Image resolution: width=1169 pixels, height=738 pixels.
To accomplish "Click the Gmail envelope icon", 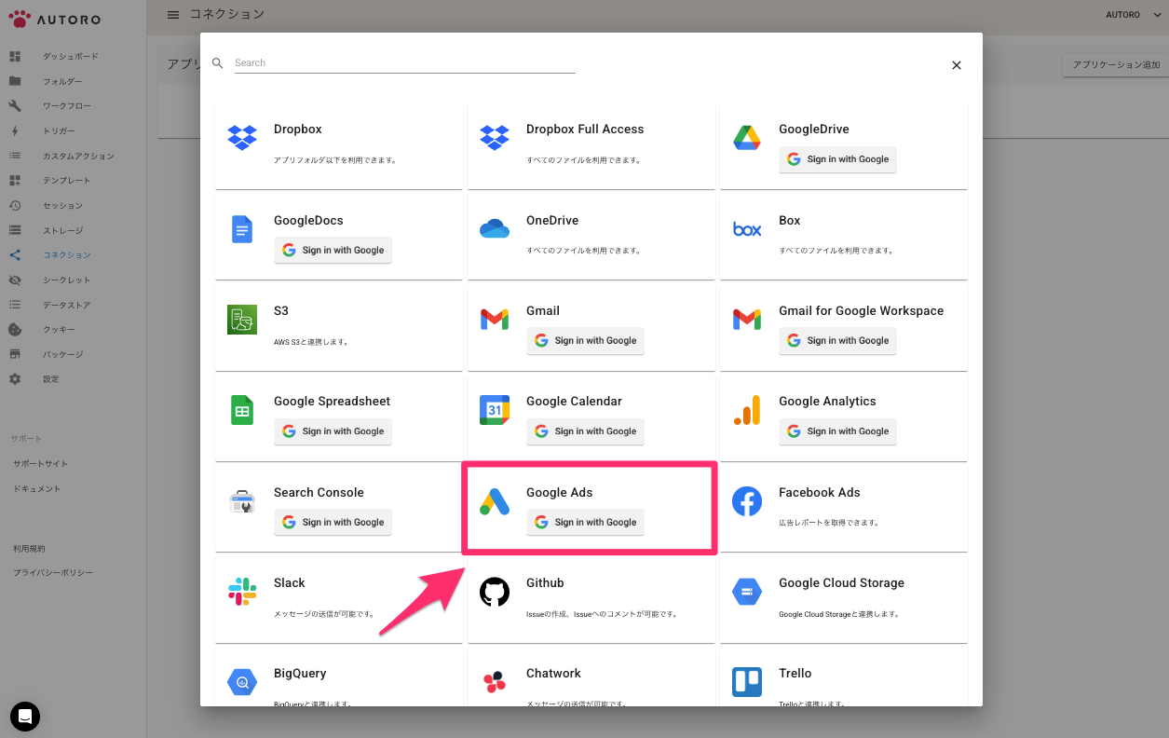I will 495,320.
